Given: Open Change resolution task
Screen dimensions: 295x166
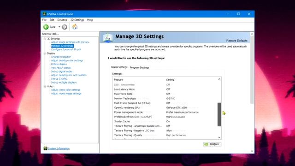Looking at the screenshot, I should pos(61,57).
